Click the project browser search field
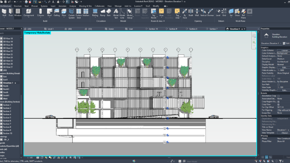The width and height of the screenshot is (290, 163). pyautogui.click(x=11, y=33)
